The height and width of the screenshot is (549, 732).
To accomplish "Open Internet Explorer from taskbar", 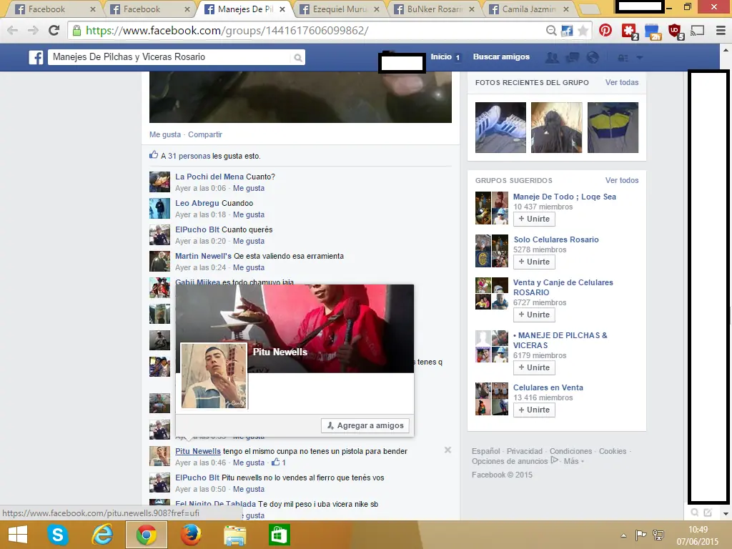I will [x=102, y=535].
